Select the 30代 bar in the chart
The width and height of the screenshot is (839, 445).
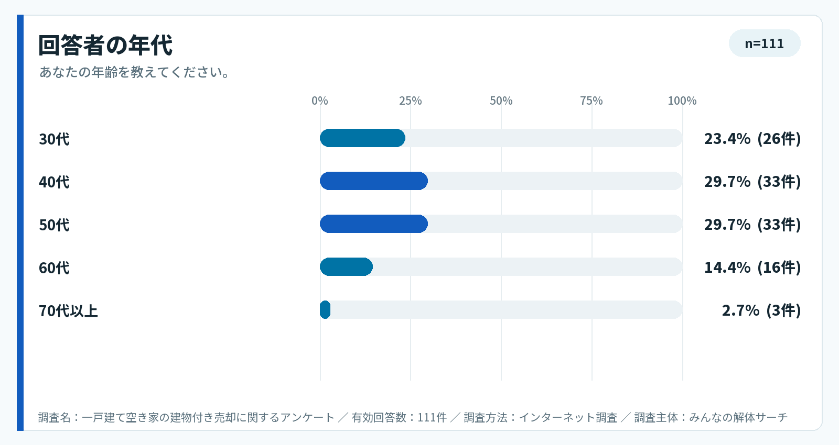tap(362, 138)
